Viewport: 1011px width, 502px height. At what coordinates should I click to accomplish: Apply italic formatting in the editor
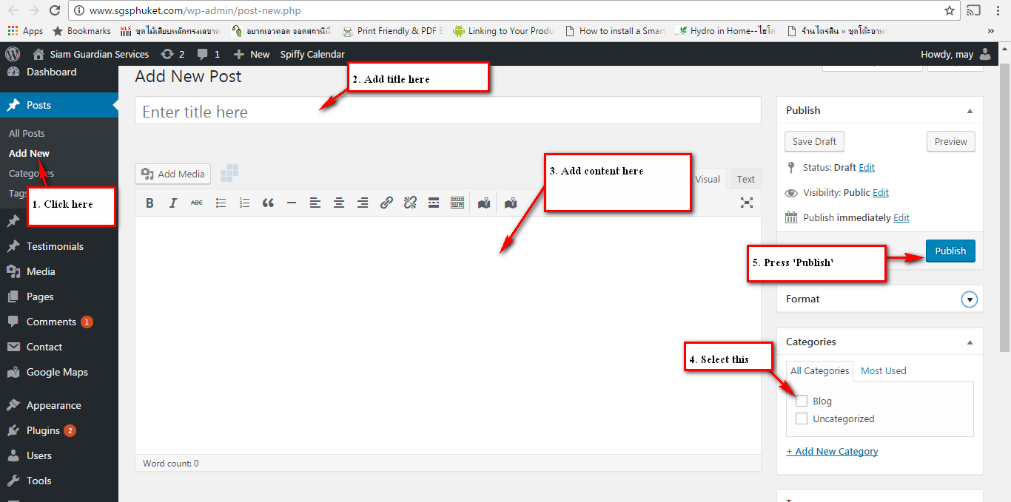click(x=173, y=203)
